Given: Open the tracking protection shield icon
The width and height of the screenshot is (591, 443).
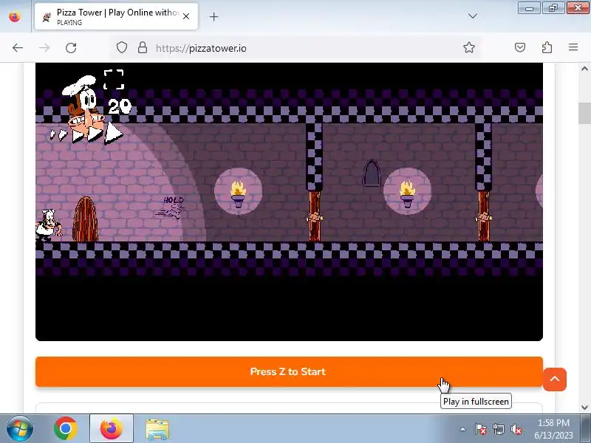Looking at the screenshot, I should click(121, 48).
